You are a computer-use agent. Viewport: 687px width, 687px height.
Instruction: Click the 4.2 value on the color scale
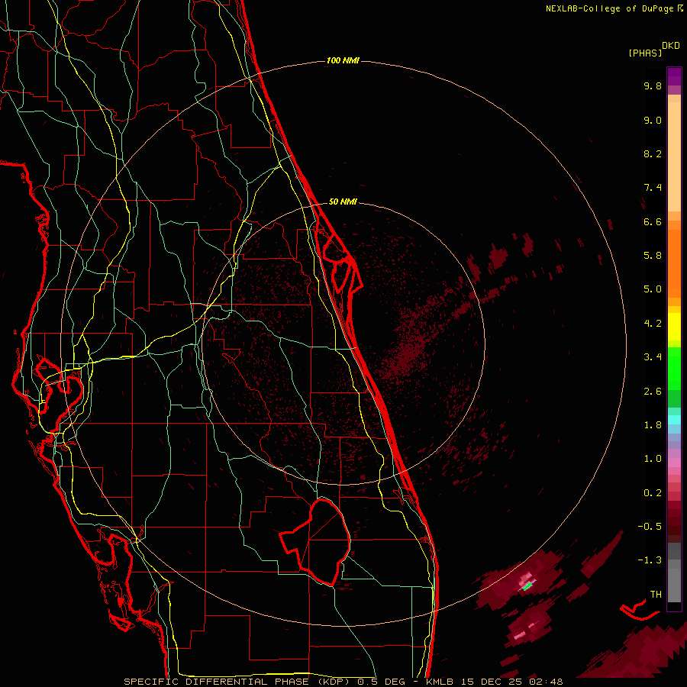tap(653, 324)
